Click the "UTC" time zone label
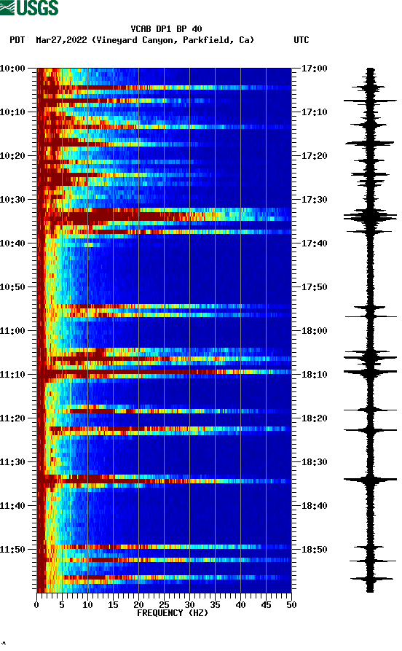This screenshot has width=402, height=651. click(x=301, y=40)
